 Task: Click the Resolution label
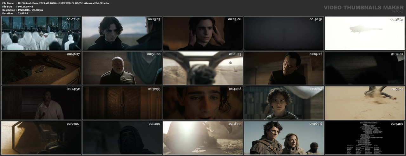(x=8, y=10)
